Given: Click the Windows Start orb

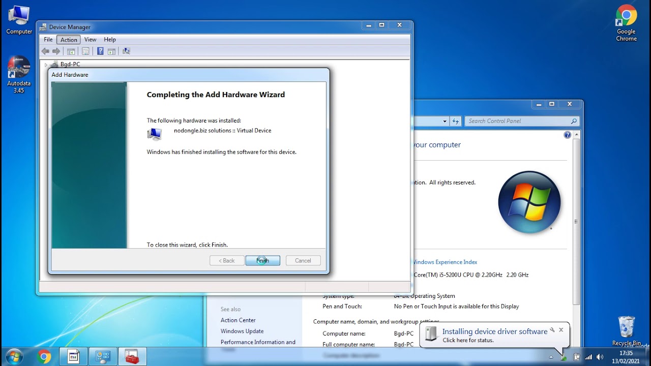Looking at the screenshot, I should click(14, 356).
